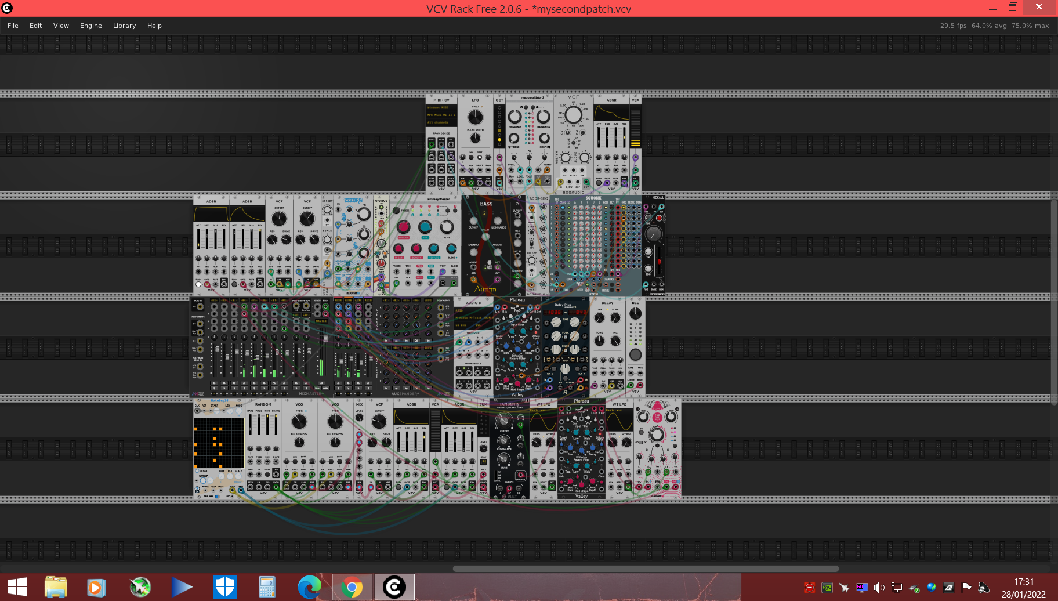Viewport: 1058px width, 601px height.
Task: Open the Engine menu
Action: [x=91, y=26]
